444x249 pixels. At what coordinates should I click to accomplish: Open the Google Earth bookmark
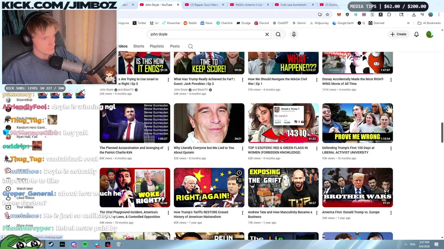click(343, 23)
